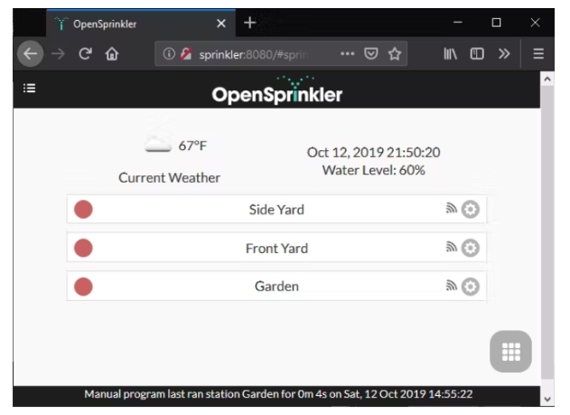Click Side Yard remote station signal icon
This screenshot has width=570, height=415.
(x=451, y=208)
